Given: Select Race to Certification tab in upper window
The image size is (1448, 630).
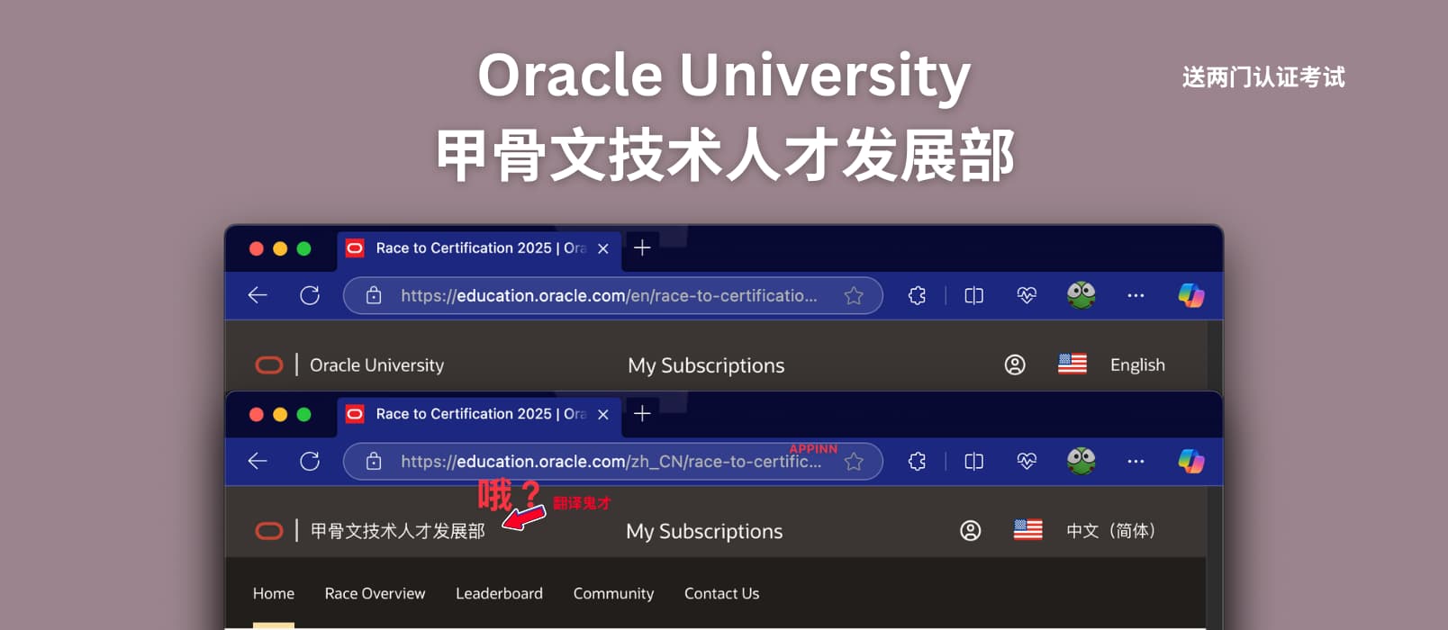Looking at the screenshot, I should pos(479,248).
